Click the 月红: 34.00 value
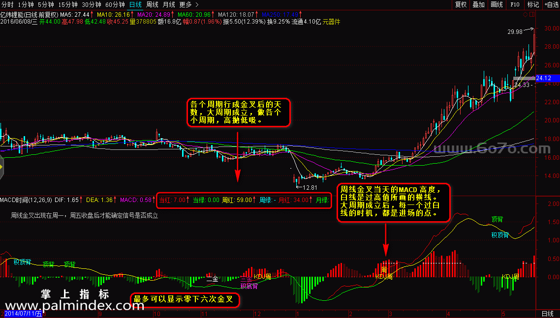 click(293, 200)
